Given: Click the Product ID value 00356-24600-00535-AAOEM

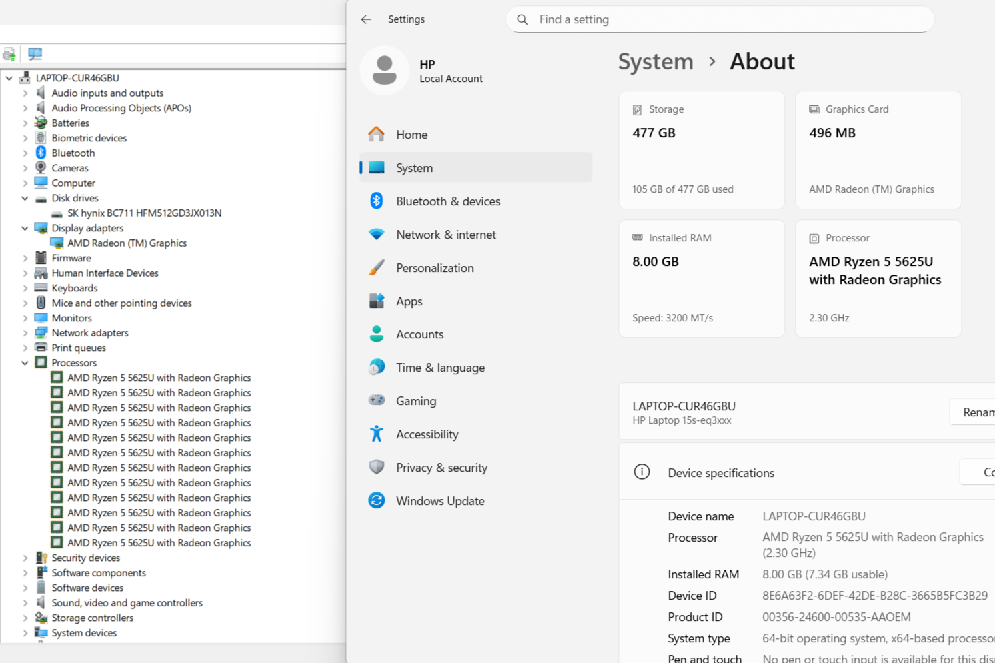Looking at the screenshot, I should tap(836, 617).
